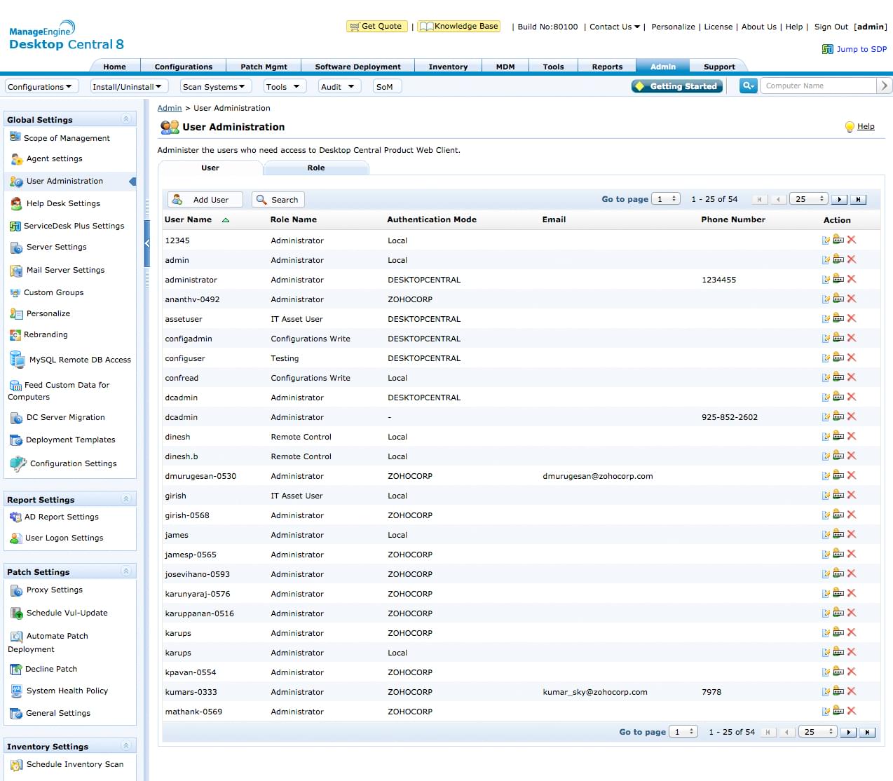Click the Add User button

[205, 200]
